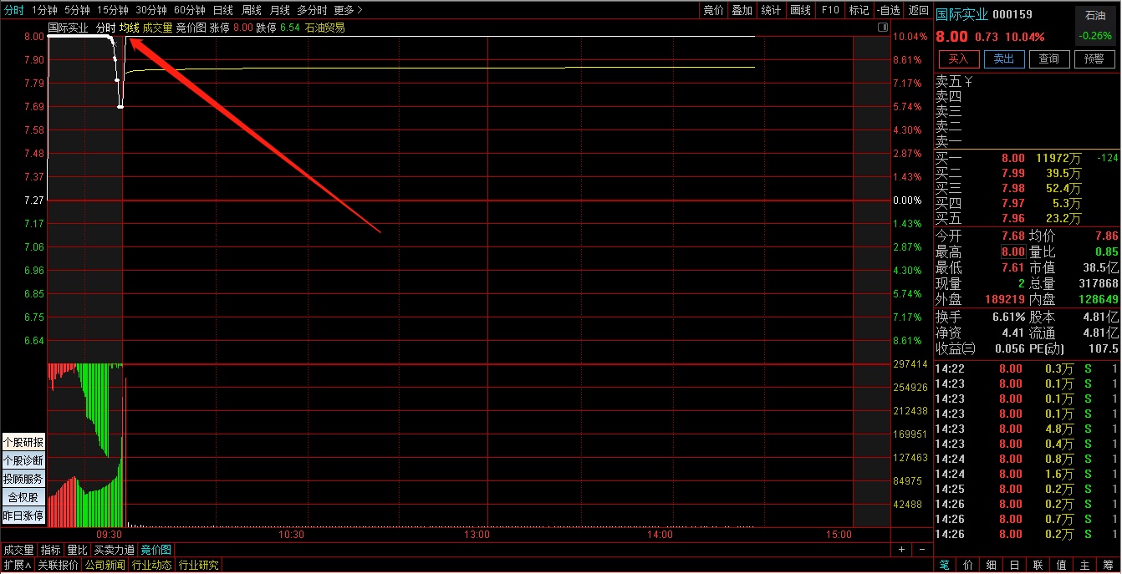The width and height of the screenshot is (1122, 574).
Task: Open the 公司新闻 tab
Action: point(105,565)
